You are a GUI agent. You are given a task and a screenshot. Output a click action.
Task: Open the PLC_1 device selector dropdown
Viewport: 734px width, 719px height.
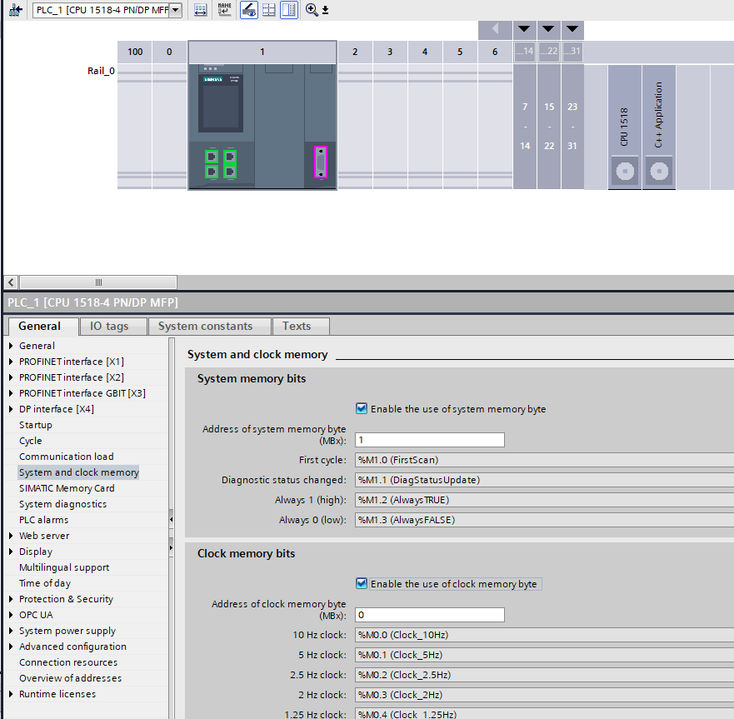[x=175, y=10]
